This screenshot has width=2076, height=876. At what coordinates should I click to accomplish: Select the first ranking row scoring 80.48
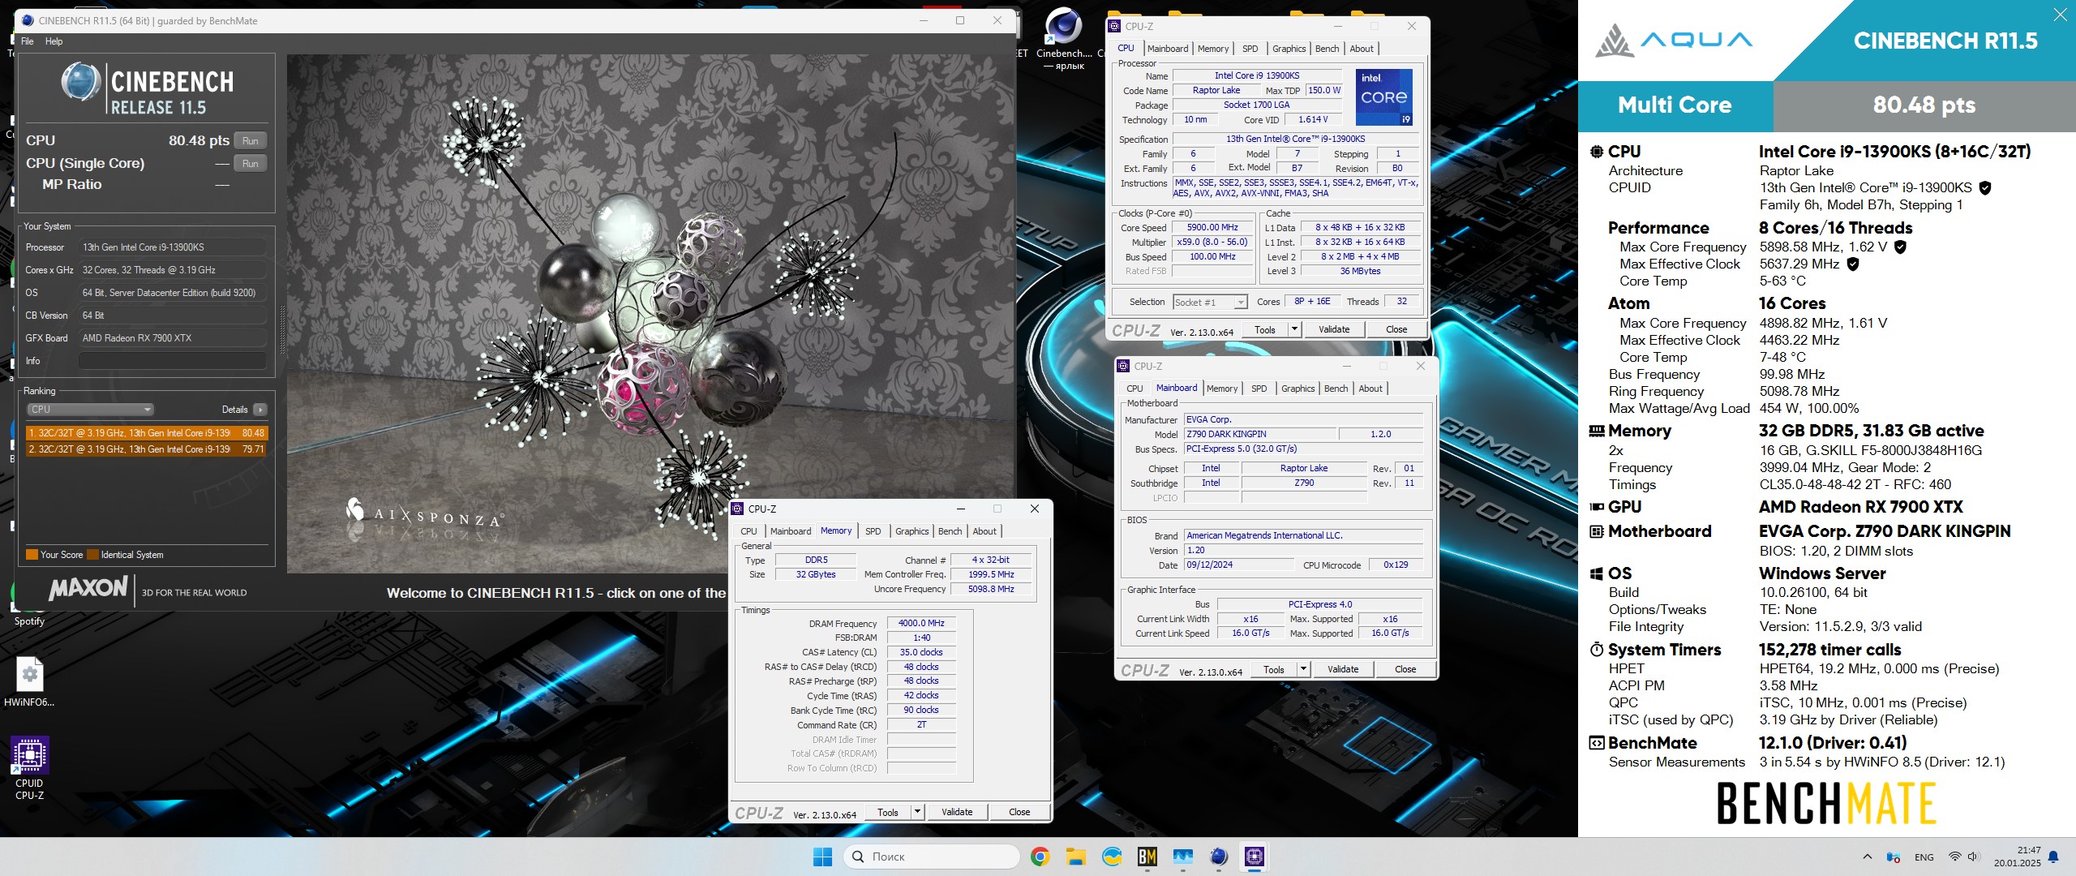pyautogui.click(x=146, y=433)
